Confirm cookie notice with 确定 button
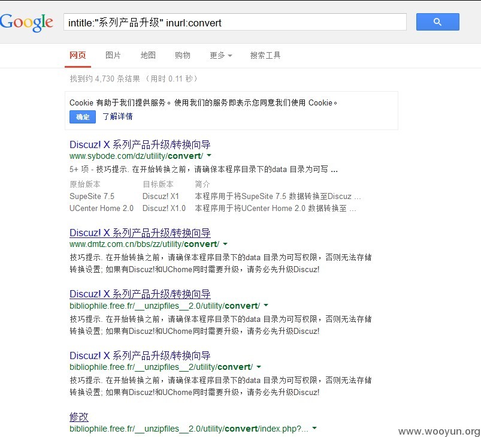 83,117
